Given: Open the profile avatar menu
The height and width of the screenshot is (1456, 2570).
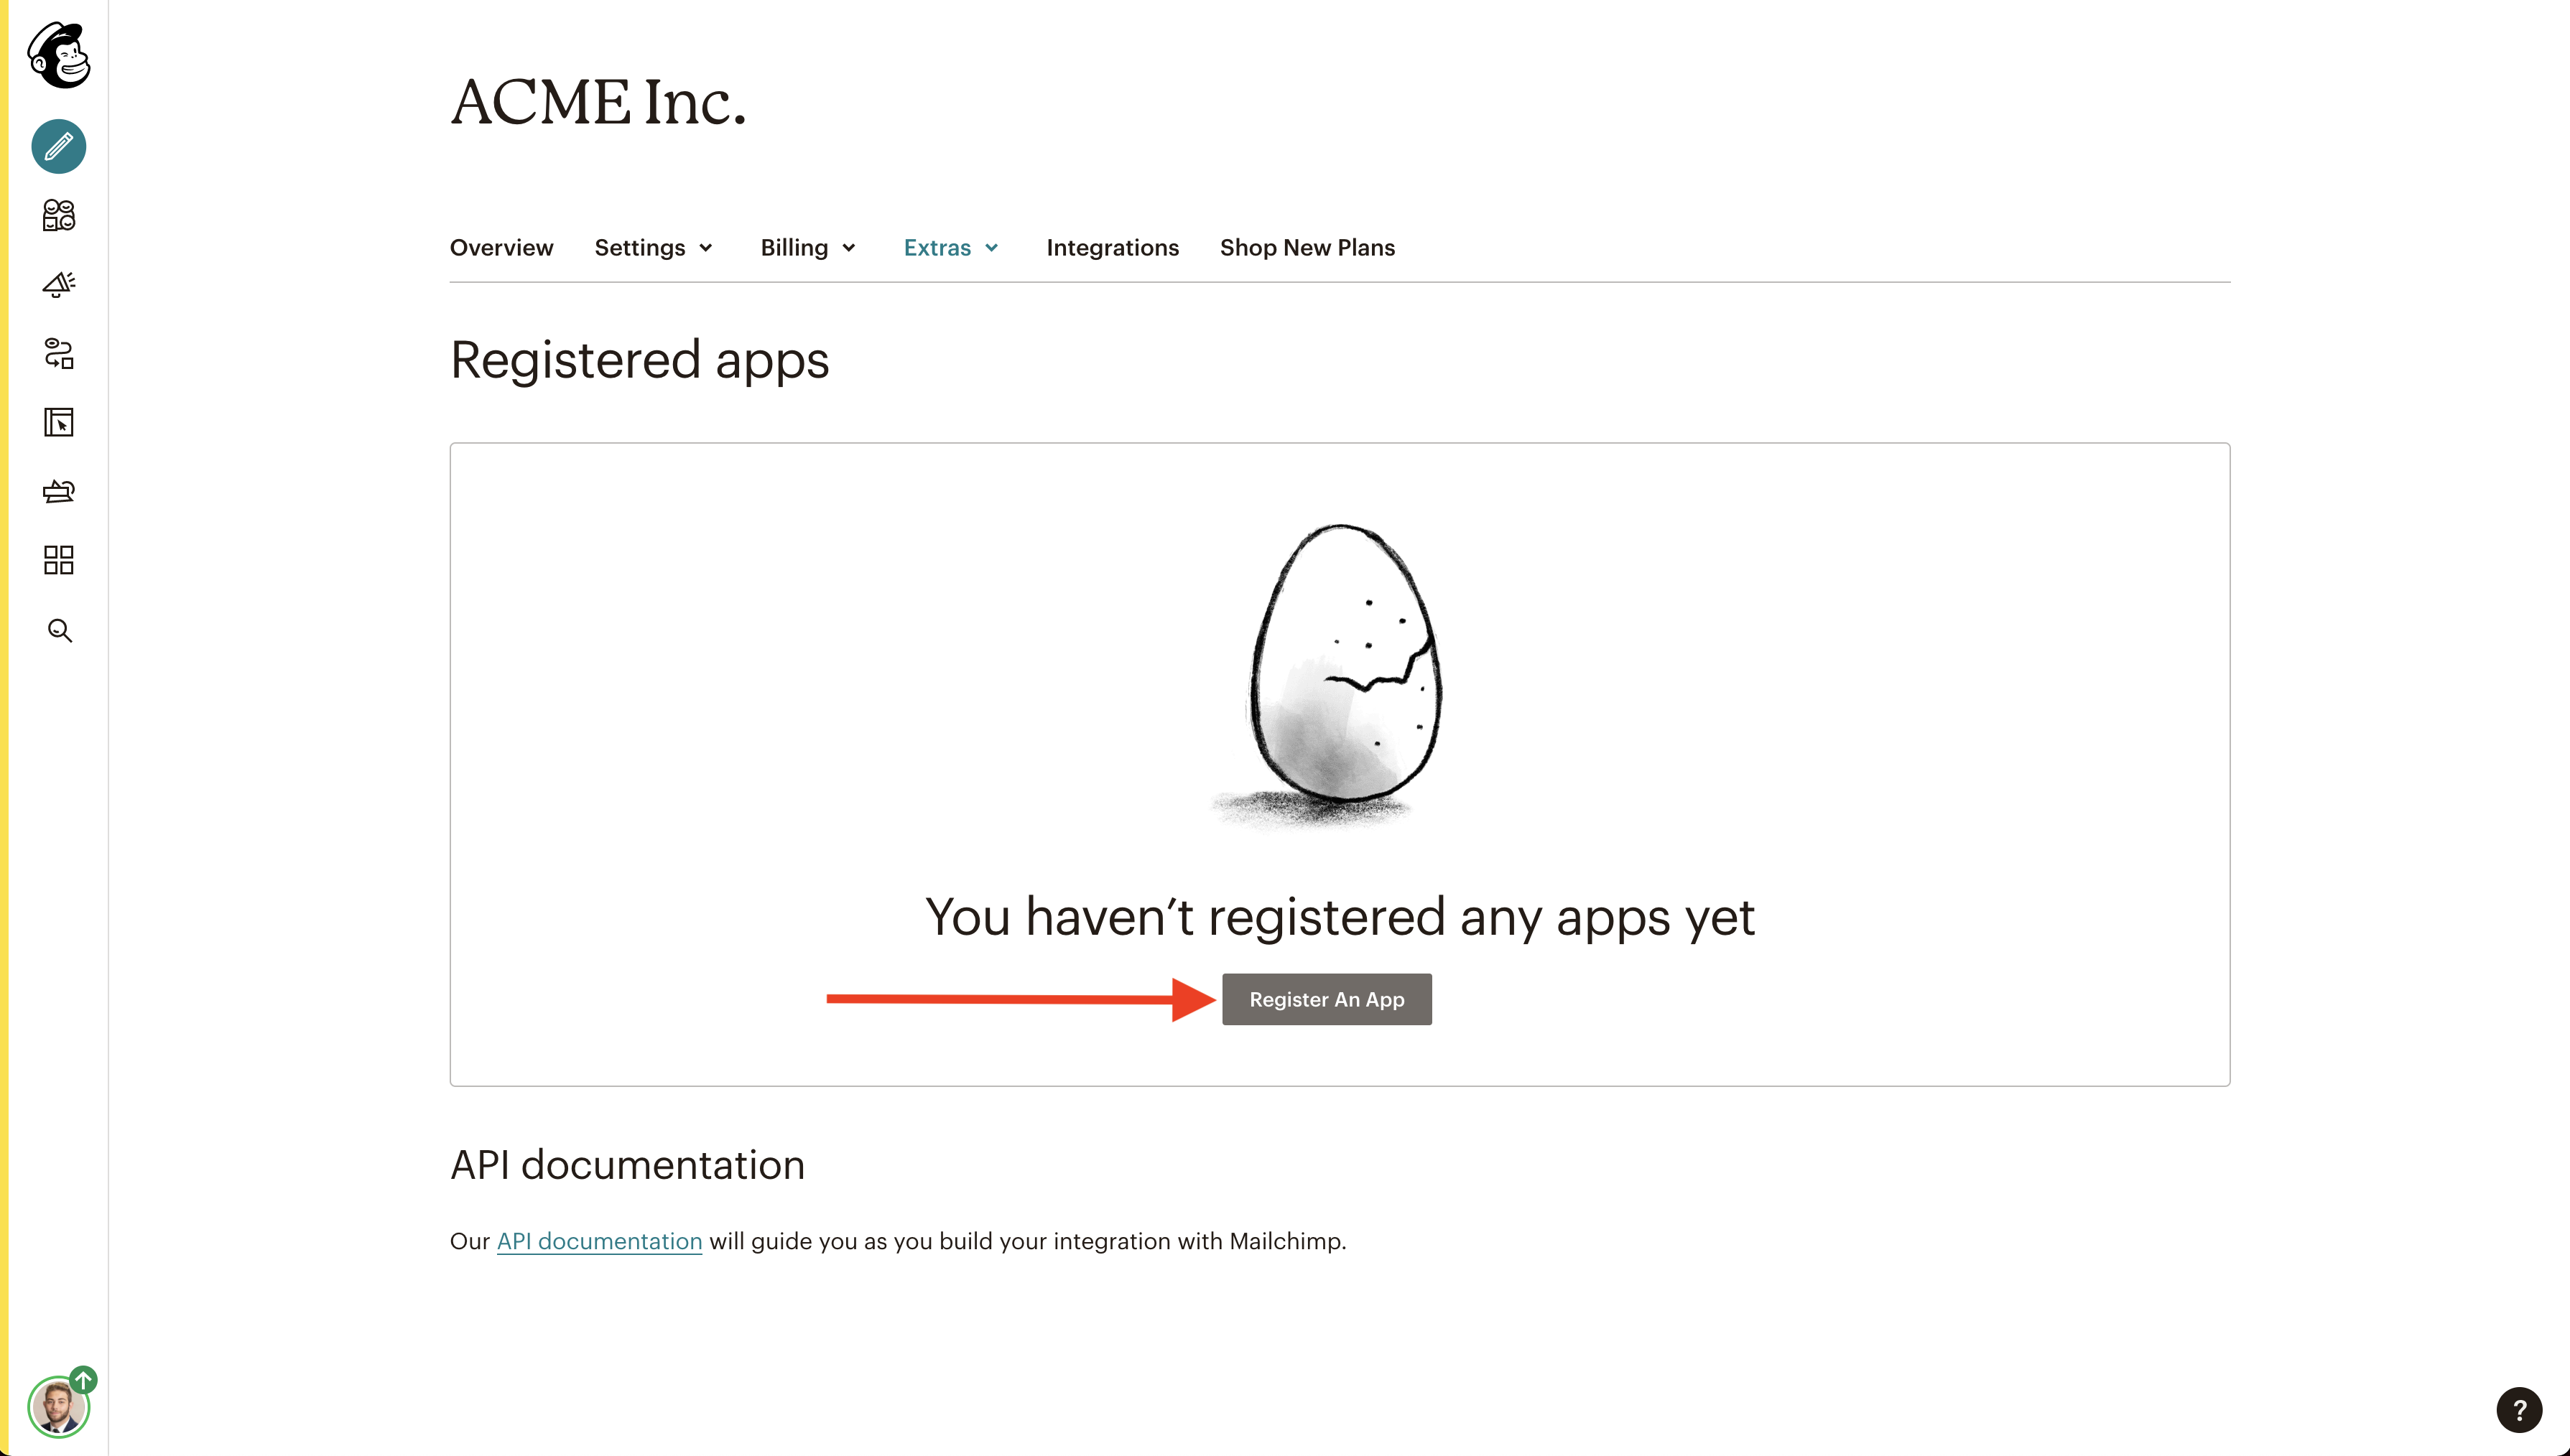Looking at the screenshot, I should coord(57,1407).
